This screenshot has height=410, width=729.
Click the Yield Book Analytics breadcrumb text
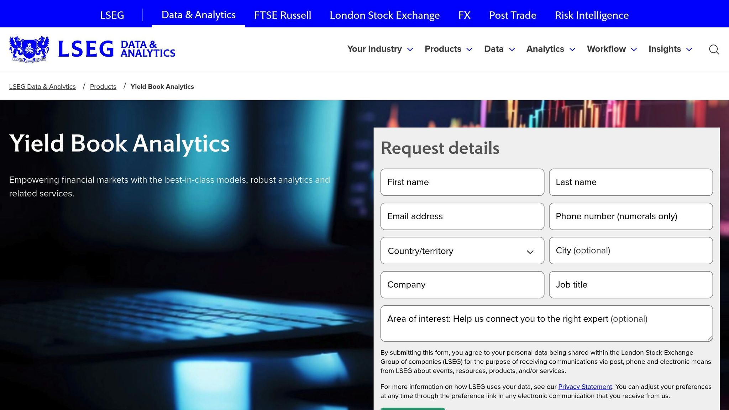point(162,86)
